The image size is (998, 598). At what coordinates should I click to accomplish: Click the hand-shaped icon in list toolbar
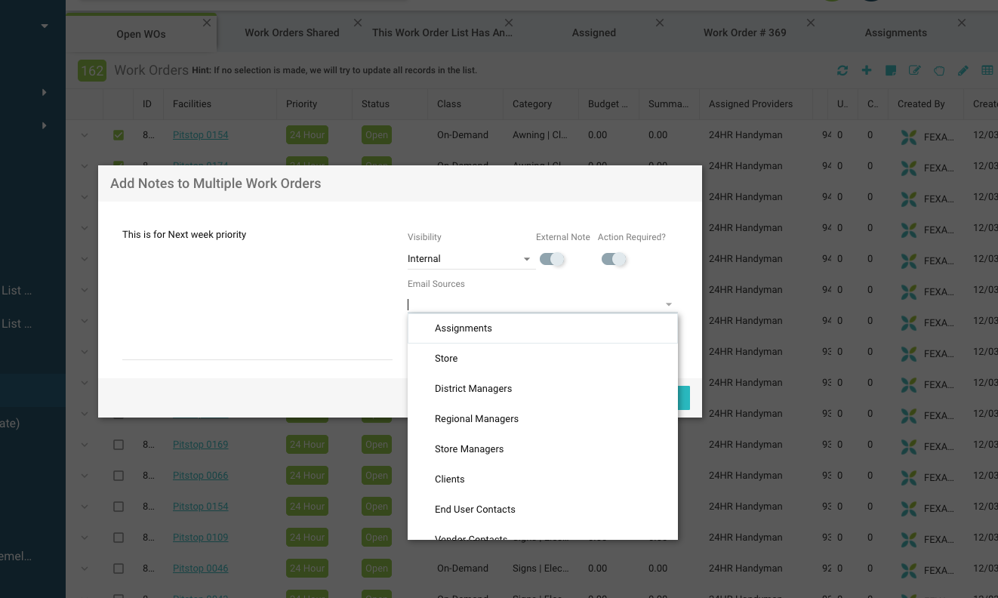(x=939, y=70)
